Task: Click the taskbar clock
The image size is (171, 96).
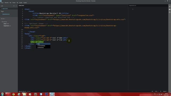Action: 166,94
